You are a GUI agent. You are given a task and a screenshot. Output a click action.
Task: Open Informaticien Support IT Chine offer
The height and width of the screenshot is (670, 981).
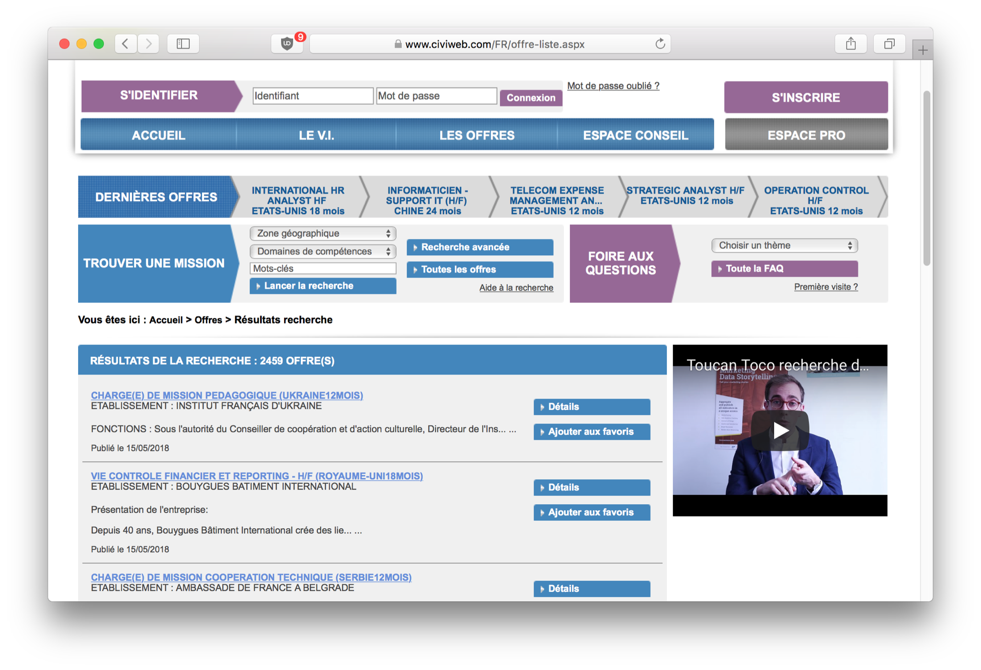click(x=427, y=200)
